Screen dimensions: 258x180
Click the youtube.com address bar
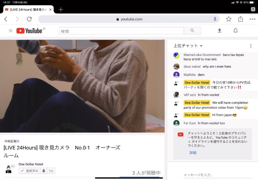129,19
